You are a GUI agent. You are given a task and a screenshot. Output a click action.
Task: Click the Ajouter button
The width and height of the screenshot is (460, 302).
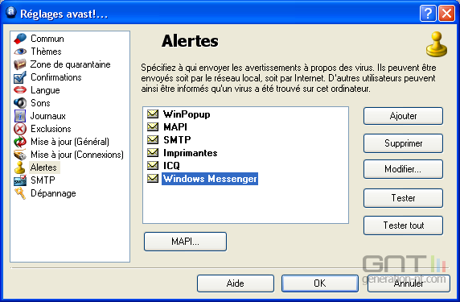[403, 116]
